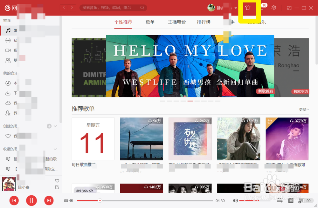Image resolution: width=318 pixels, height=208 pixels.
Task: Open playlist cover with 242万 plays
Action: click(x=190, y=139)
